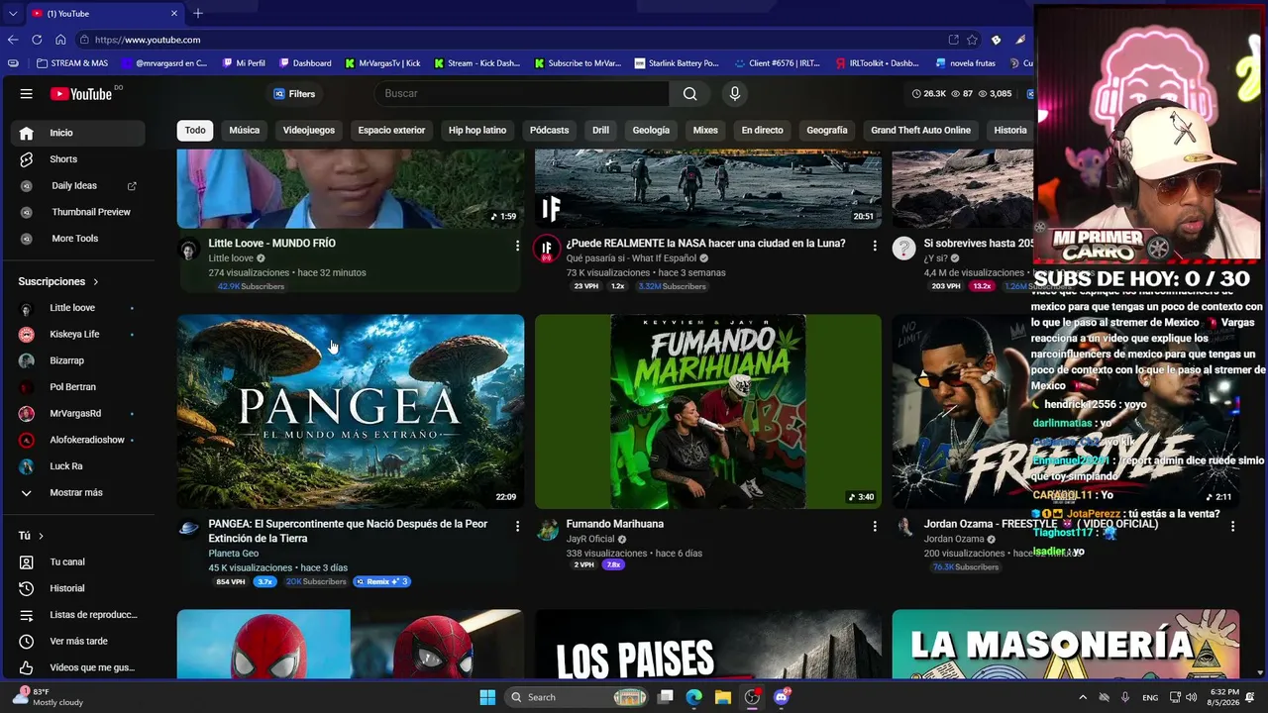
Task: Open options menu for the PANGEA video
Action: coord(517,527)
